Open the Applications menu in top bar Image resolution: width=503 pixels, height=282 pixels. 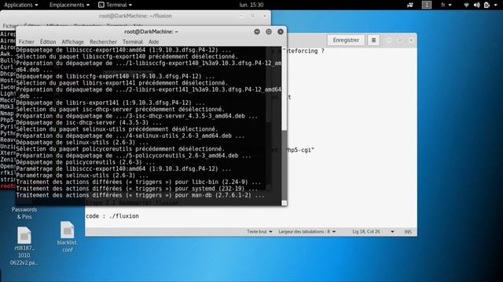(x=21, y=5)
